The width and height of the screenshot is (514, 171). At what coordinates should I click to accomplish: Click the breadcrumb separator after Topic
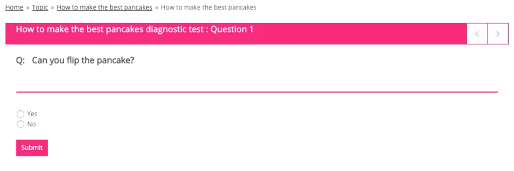pyautogui.click(x=52, y=7)
